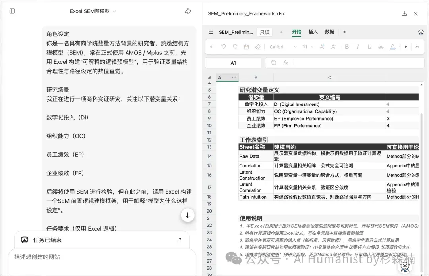This screenshot has height=276, width=429.
Task: Increase the font size
Action: point(322,47)
